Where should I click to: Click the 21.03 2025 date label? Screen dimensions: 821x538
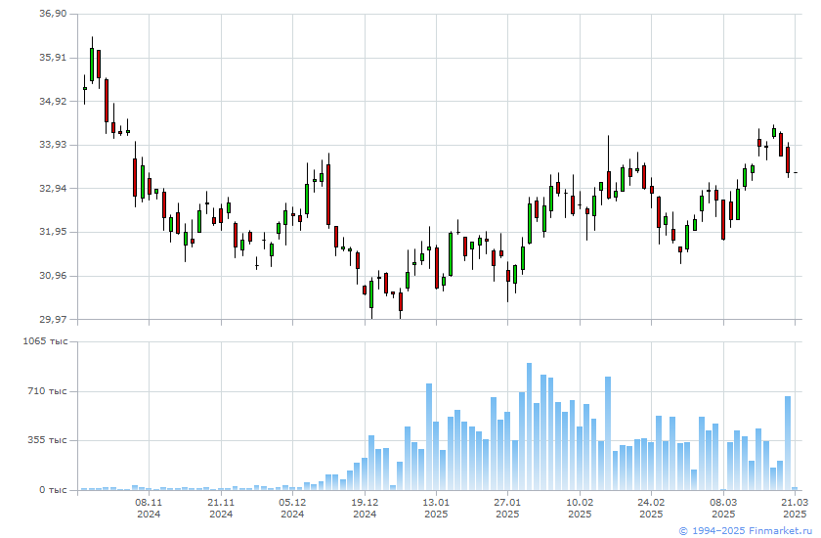795,508
